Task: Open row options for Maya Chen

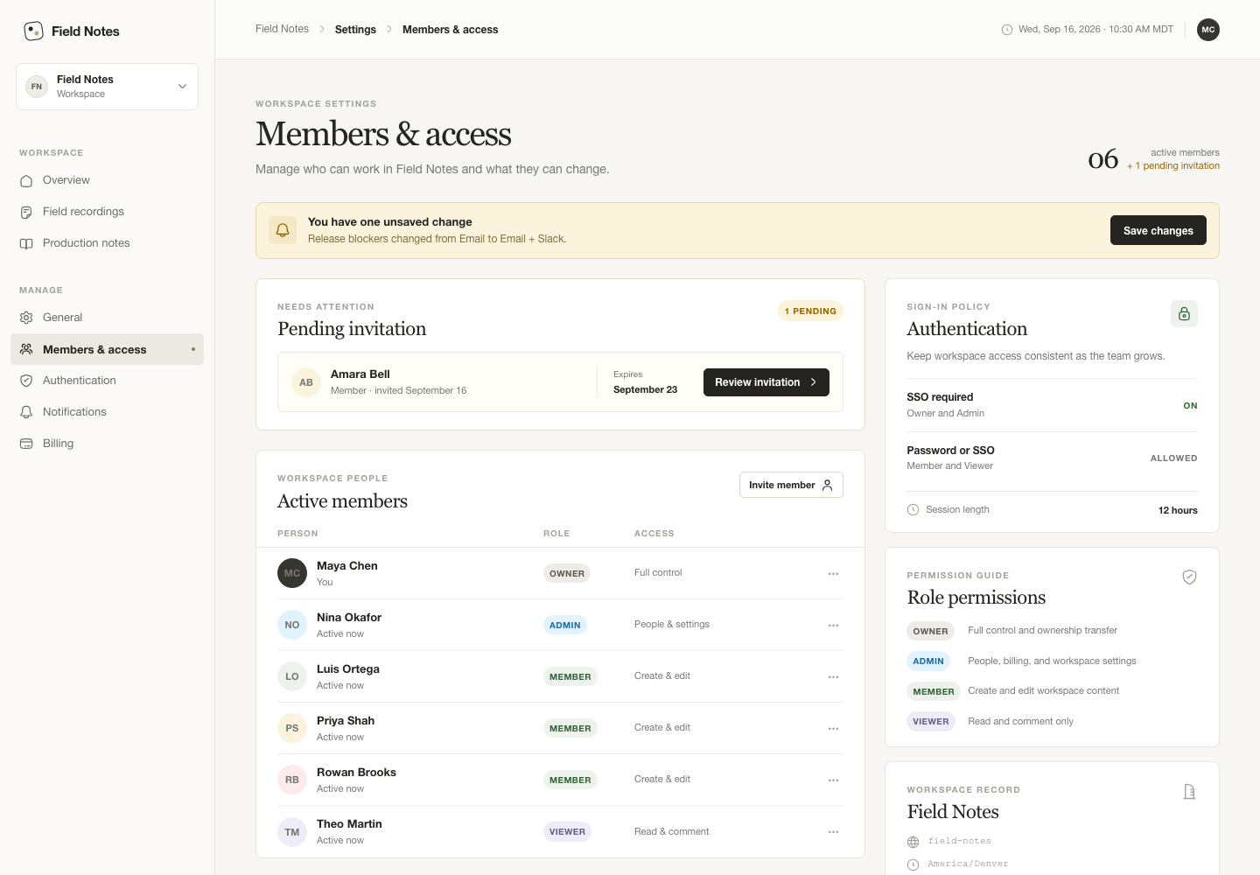Action: pos(833,574)
